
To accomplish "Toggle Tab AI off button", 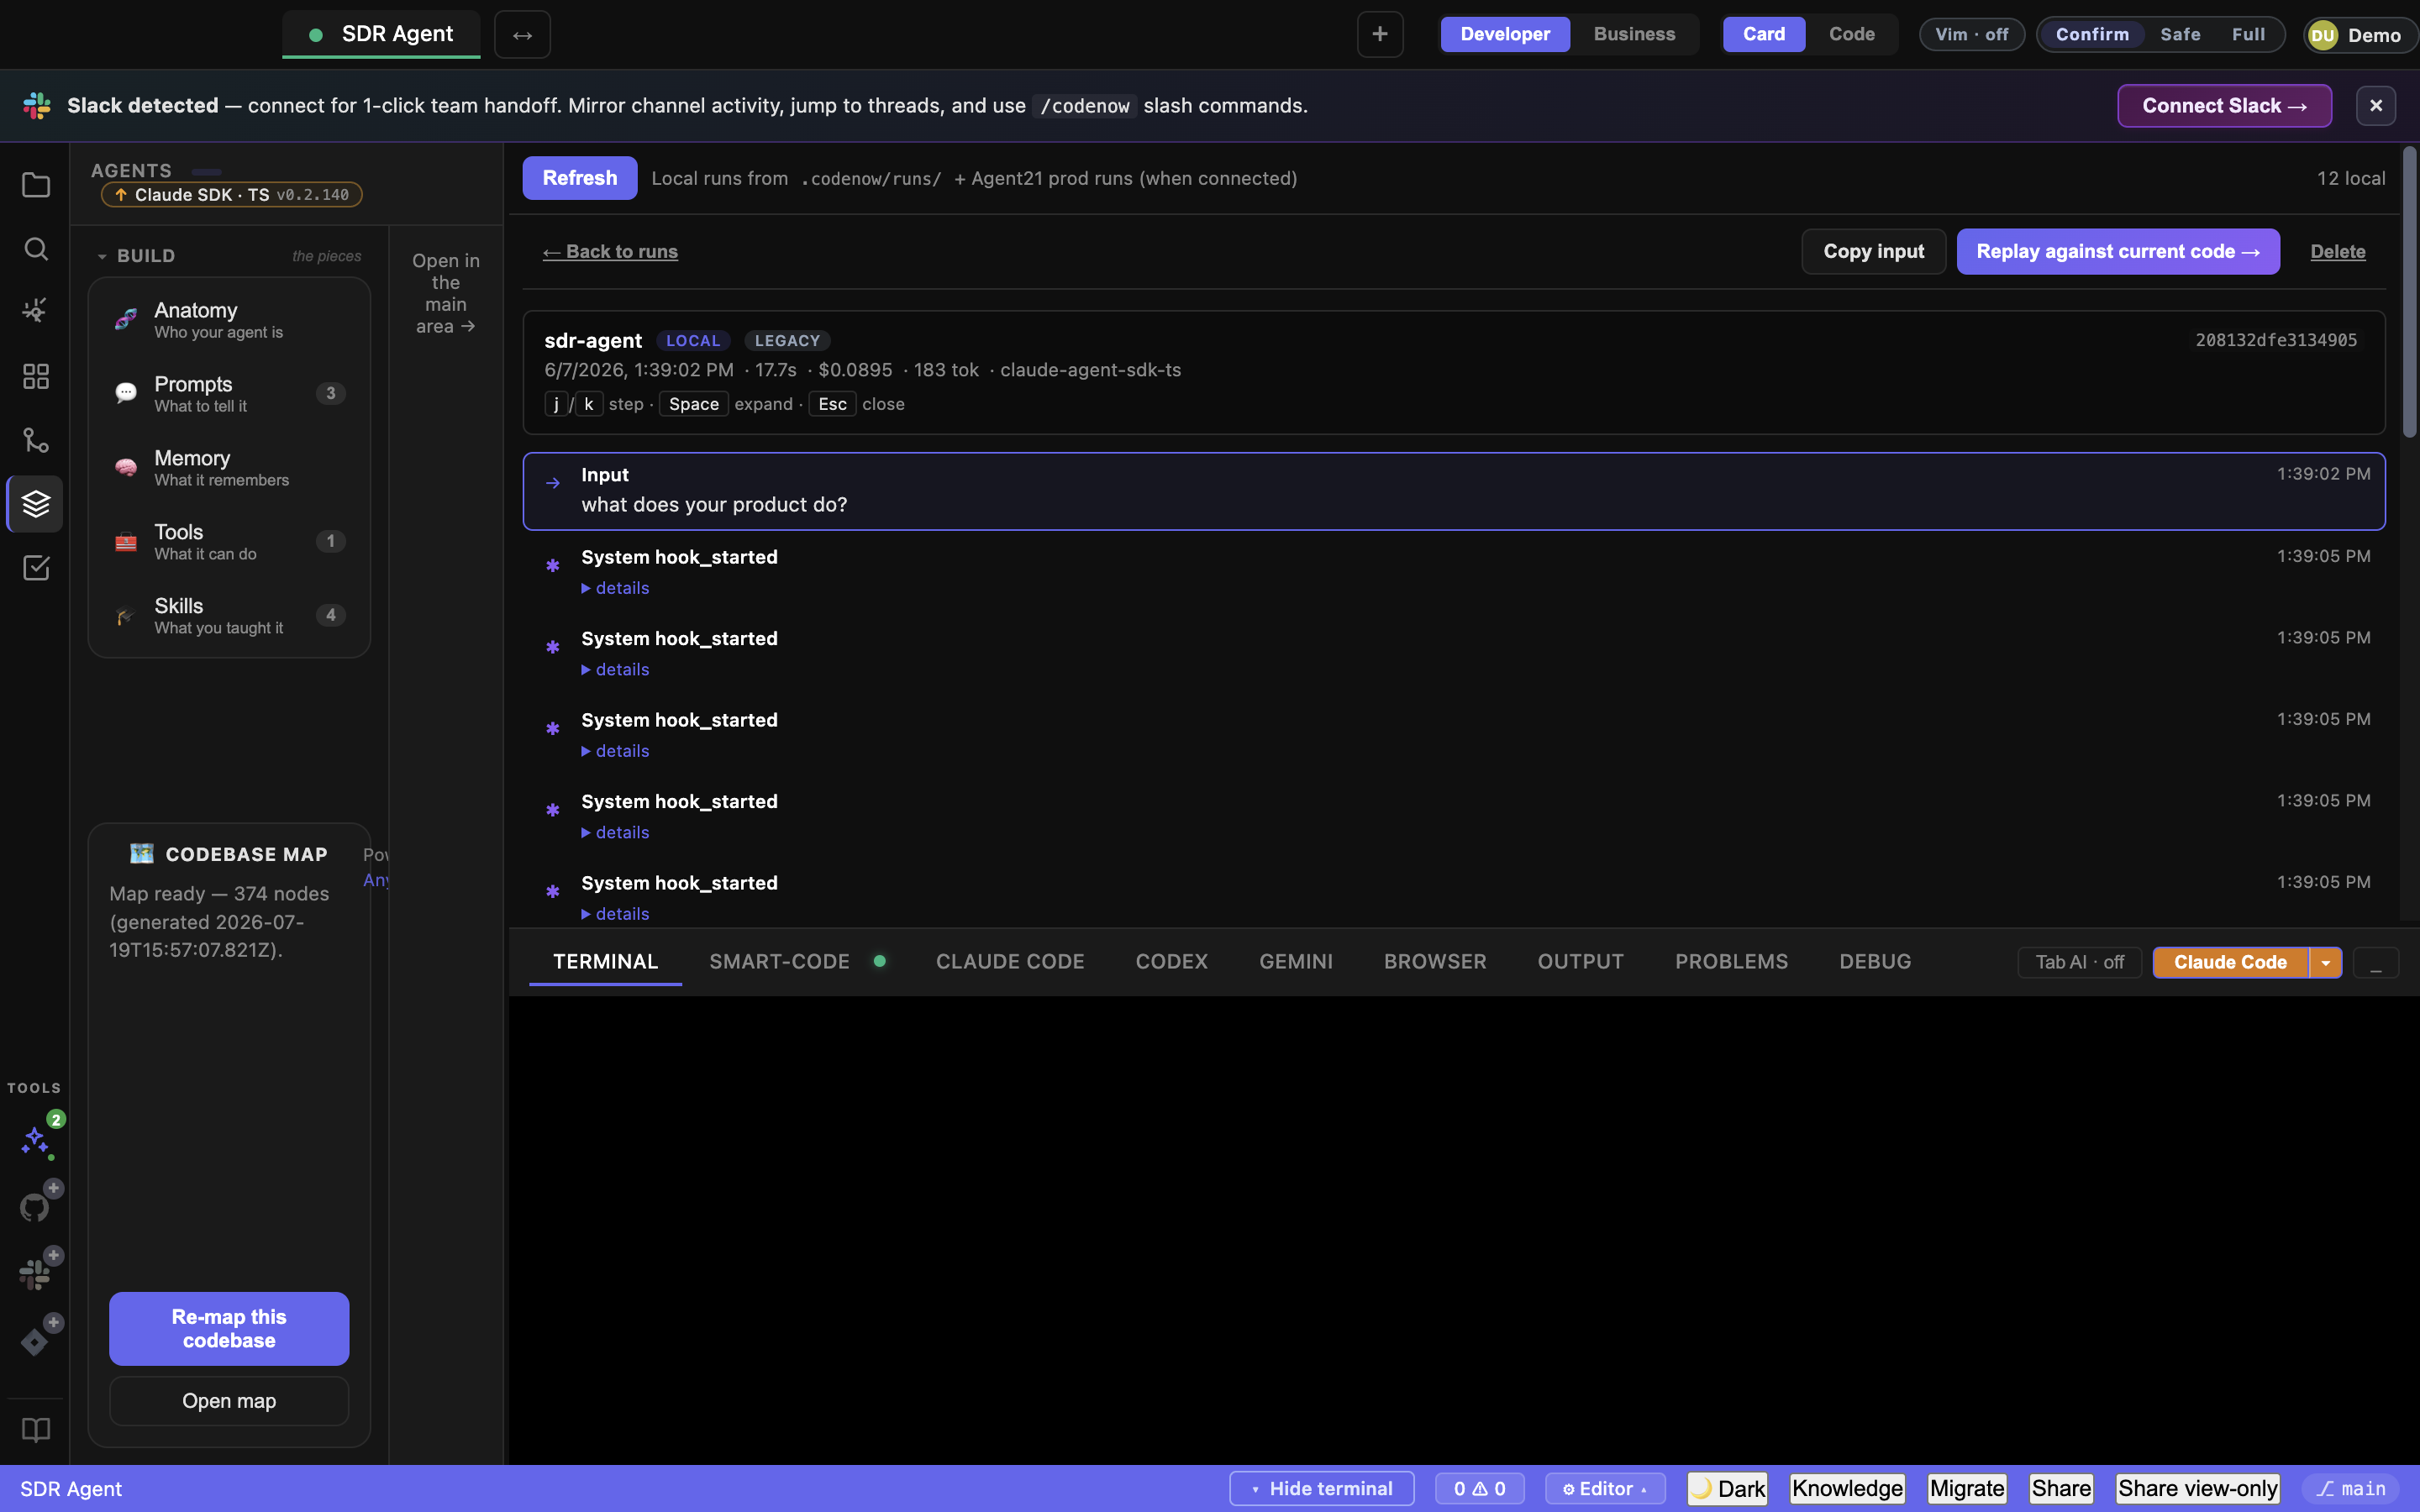I will click(x=2079, y=962).
